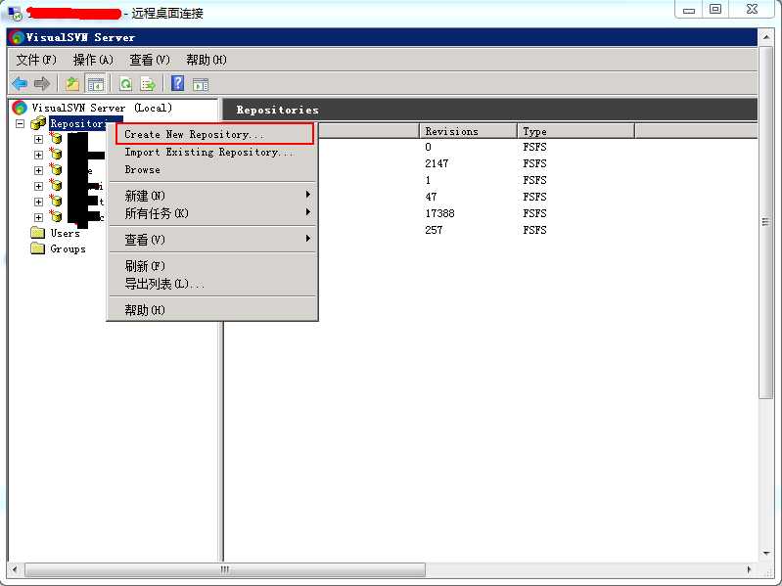
Task: Click the horizontal scrollbar right arrow
Action: [750, 569]
